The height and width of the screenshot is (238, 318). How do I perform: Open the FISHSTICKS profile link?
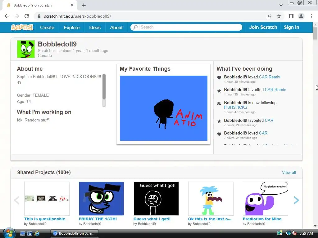point(235,107)
